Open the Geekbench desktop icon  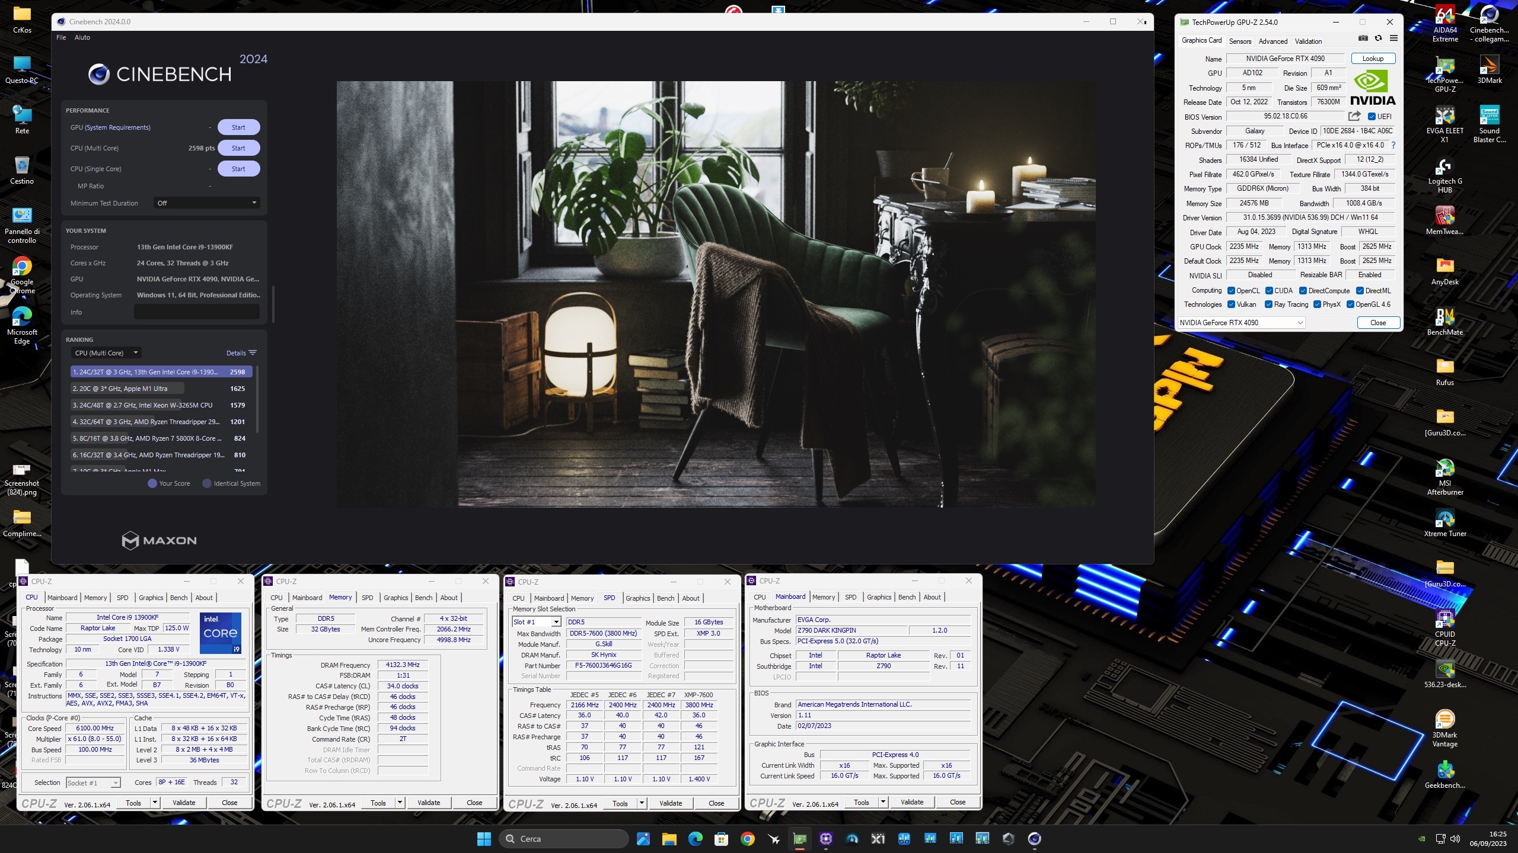1445,775
